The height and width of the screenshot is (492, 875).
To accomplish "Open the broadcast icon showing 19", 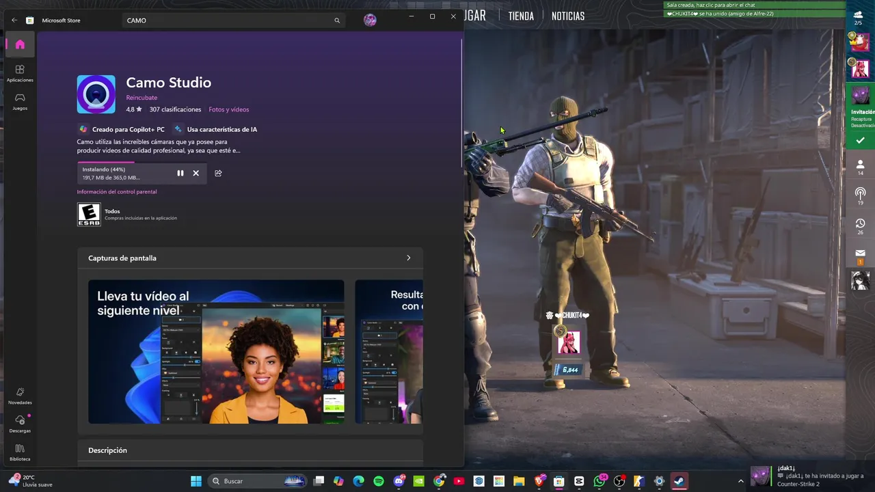I will pyautogui.click(x=861, y=197).
